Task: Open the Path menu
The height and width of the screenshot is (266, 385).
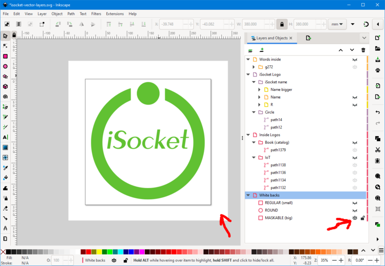Action: [71, 14]
